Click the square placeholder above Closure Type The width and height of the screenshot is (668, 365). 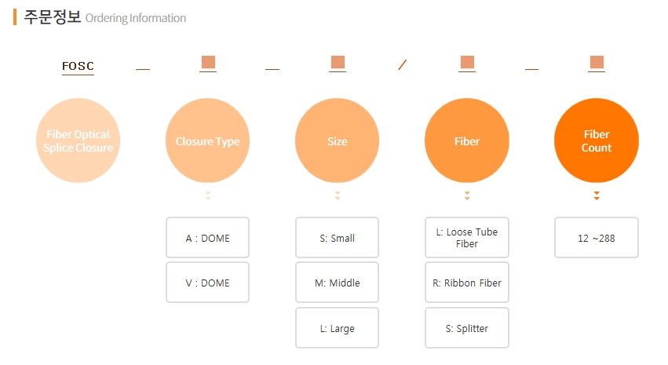(x=208, y=63)
